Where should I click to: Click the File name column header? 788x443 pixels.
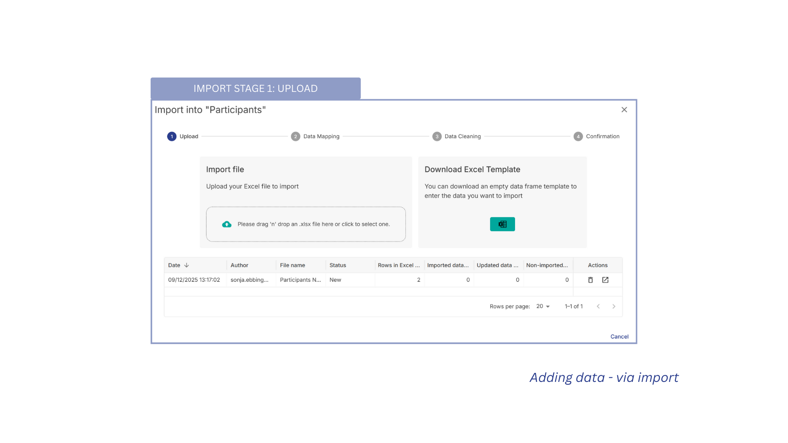(292, 265)
